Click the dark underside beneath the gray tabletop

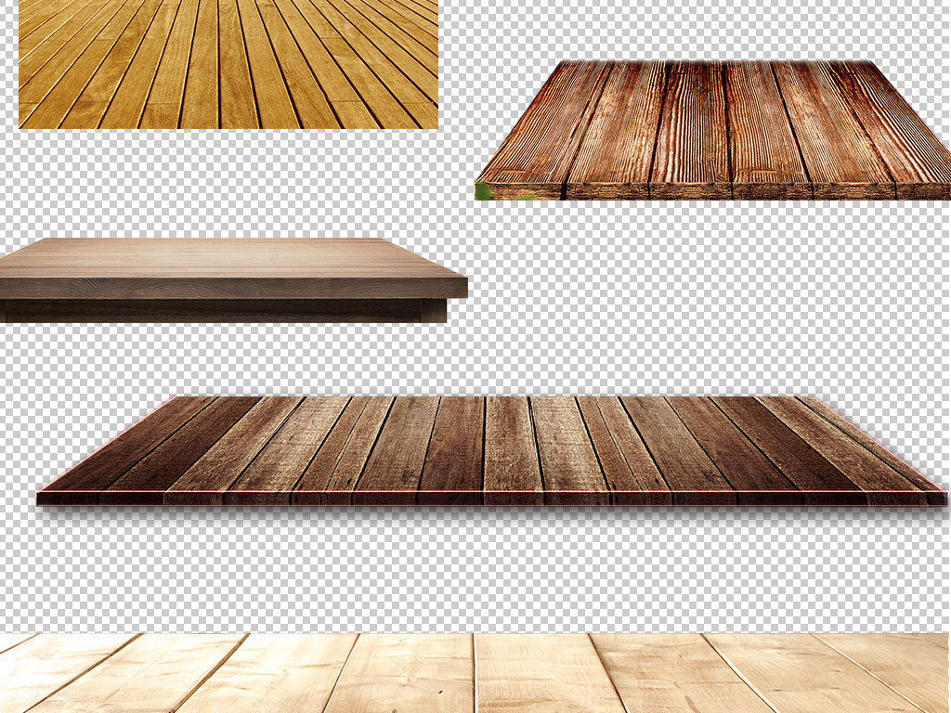pyautogui.click(x=223, y=311)
